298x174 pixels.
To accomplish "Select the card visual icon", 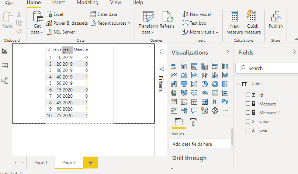I will point(215,93).
